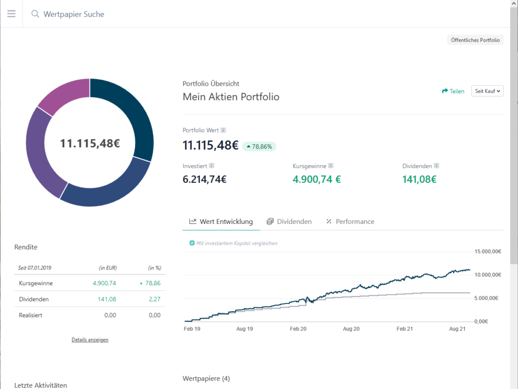Click info icon beside Kursgewinne
Viewport: 518px width, 389px height.
click(330, 165)
